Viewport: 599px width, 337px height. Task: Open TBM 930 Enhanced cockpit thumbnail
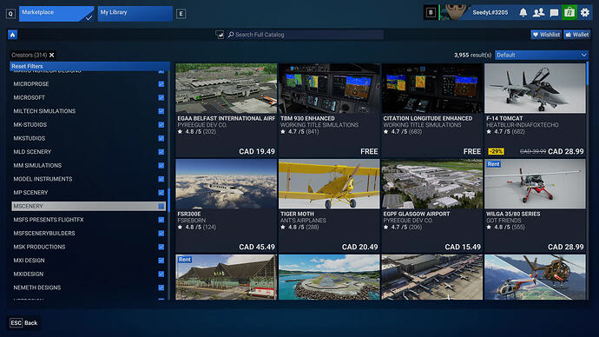[x=329, y=89]
